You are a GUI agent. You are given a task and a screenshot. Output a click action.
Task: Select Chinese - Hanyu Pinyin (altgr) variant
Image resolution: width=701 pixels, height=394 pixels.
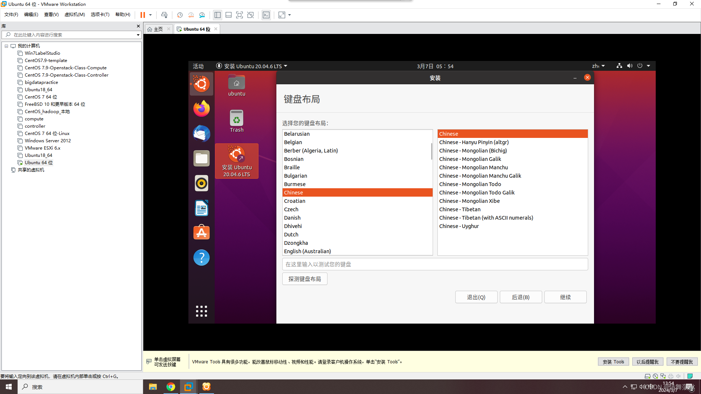(x=513, y=142)
